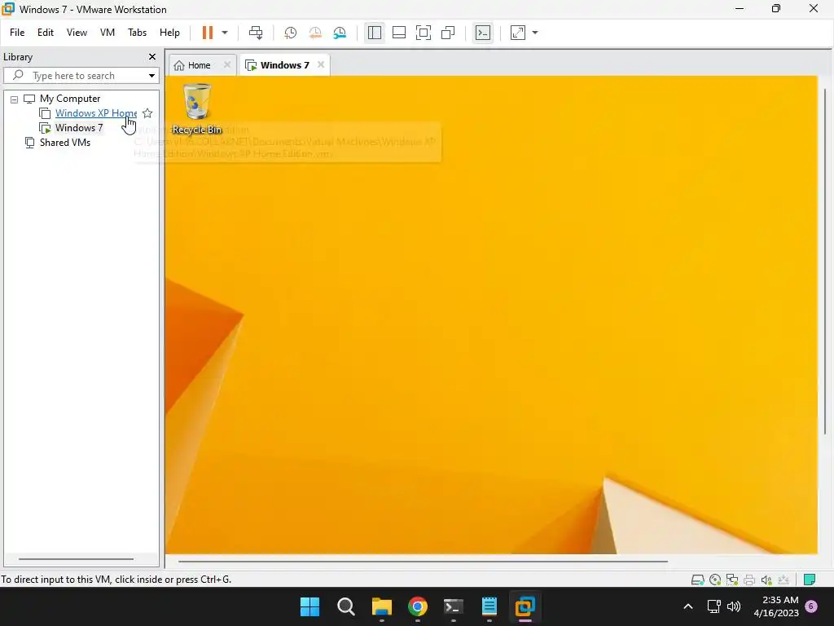This screenshot has width=834, height=626.
Task: Open the VM menu
Action: [108, 33]
